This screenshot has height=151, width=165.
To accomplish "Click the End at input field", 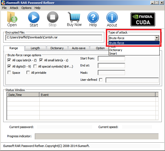I will (111, 66).
